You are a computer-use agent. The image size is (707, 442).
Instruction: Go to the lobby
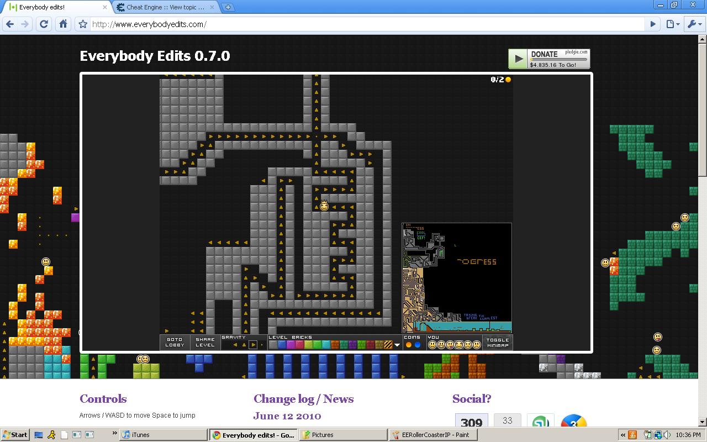[x=175, y=343]
